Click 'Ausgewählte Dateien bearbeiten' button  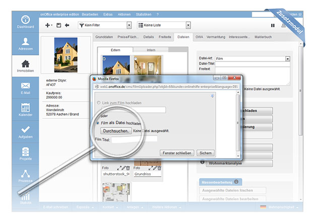pos(233,199)
